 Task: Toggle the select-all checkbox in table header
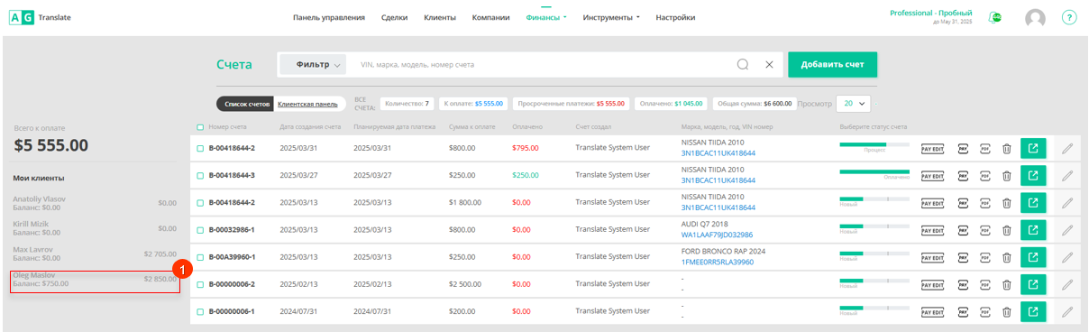coord(200,127)
